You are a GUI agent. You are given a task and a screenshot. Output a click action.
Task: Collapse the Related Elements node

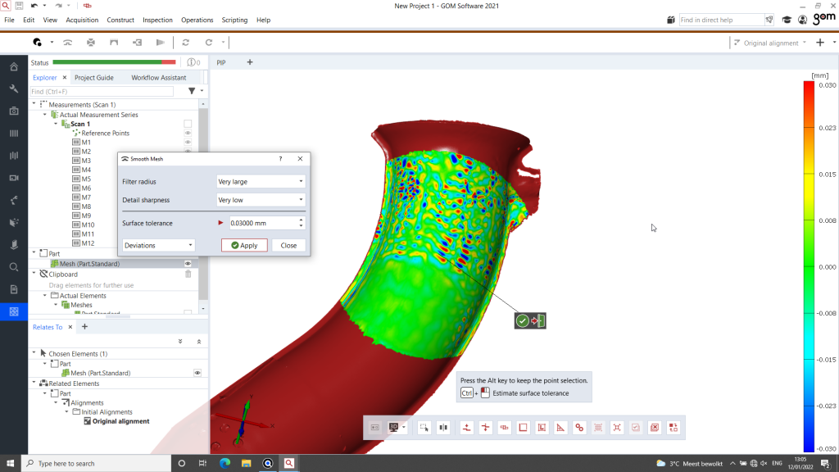[x=34, y=383]
